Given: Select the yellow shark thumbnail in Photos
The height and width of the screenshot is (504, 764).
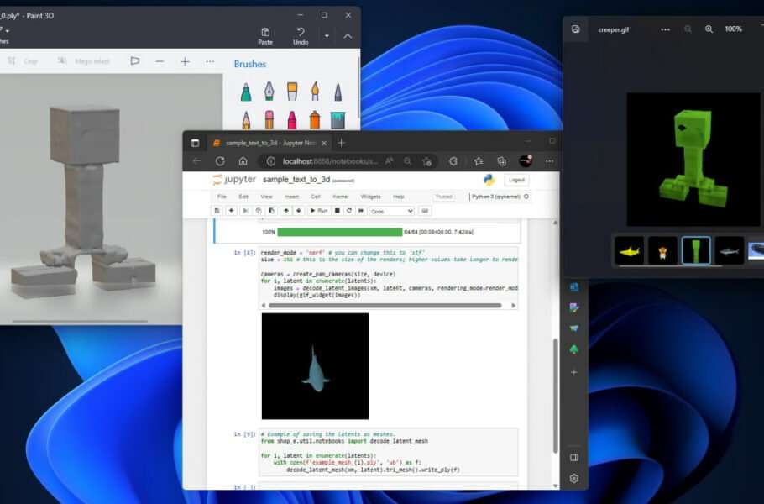Looking at the screenshot, I should point(629,250).
